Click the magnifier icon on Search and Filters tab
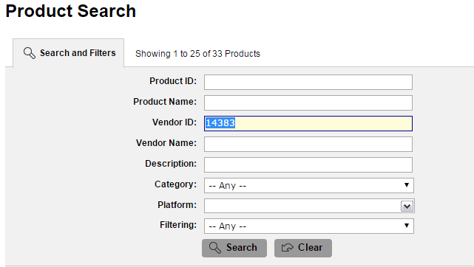 (x=30, y=53)
